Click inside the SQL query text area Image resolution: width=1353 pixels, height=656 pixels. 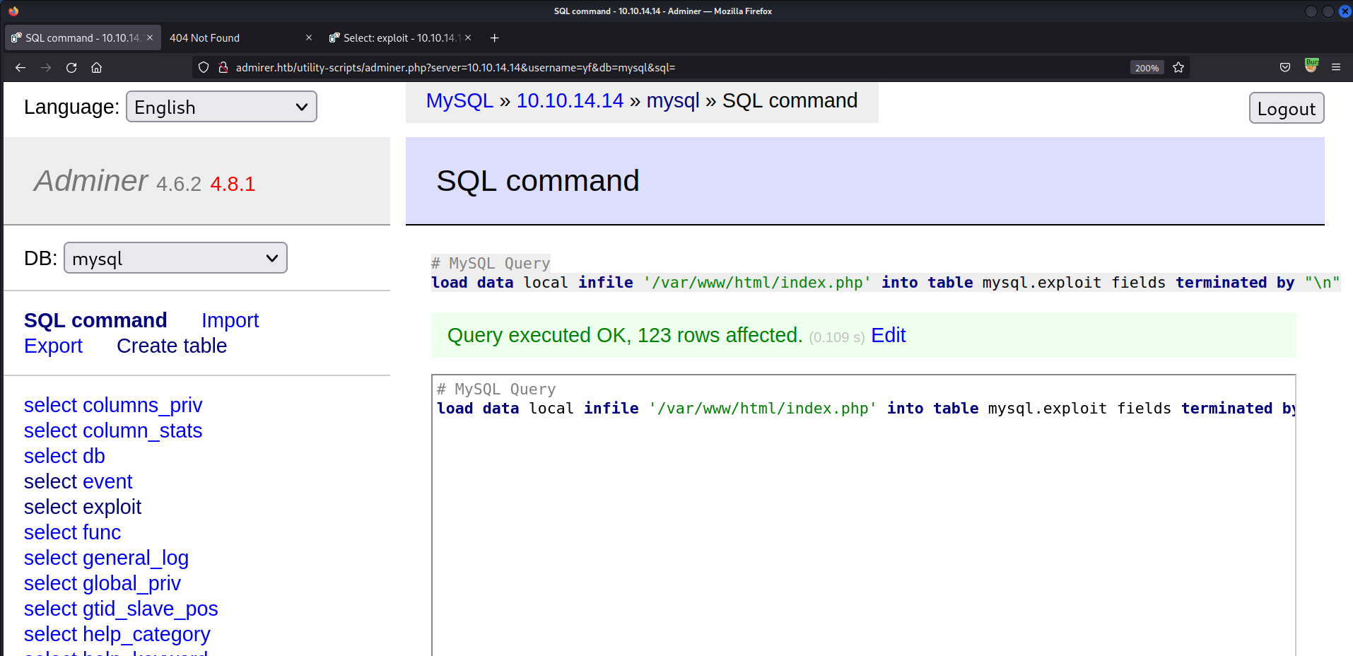(863, 516)
